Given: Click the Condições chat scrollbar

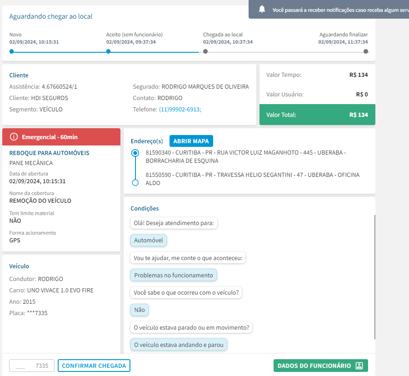Looking at the screenshot, I should [375, 276].
